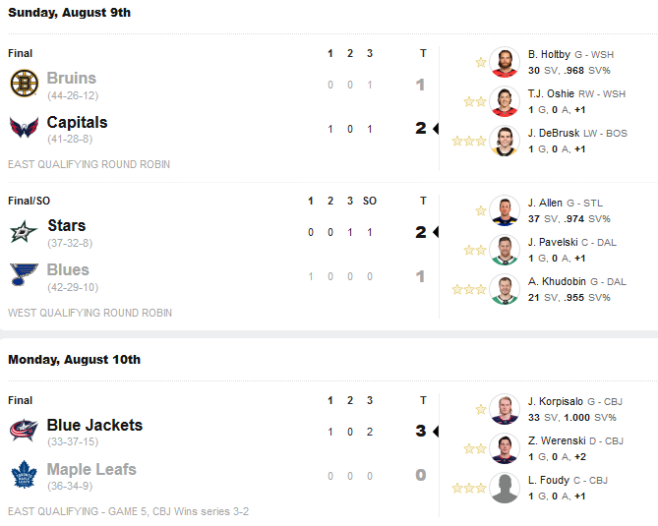The image size is (658, 526).
Task: Select J. Korpisalo player name
Action: (556, 401)
